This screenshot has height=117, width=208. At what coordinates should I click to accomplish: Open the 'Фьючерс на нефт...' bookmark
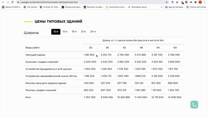tap(93, 7)
